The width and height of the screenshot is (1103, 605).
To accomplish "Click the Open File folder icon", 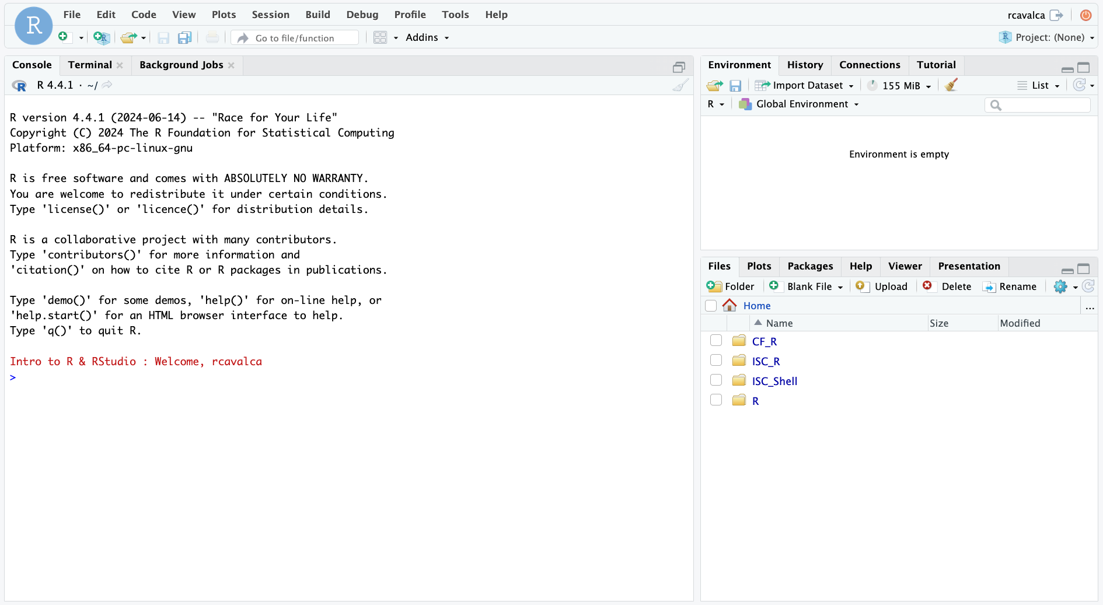I will (128, 38).
